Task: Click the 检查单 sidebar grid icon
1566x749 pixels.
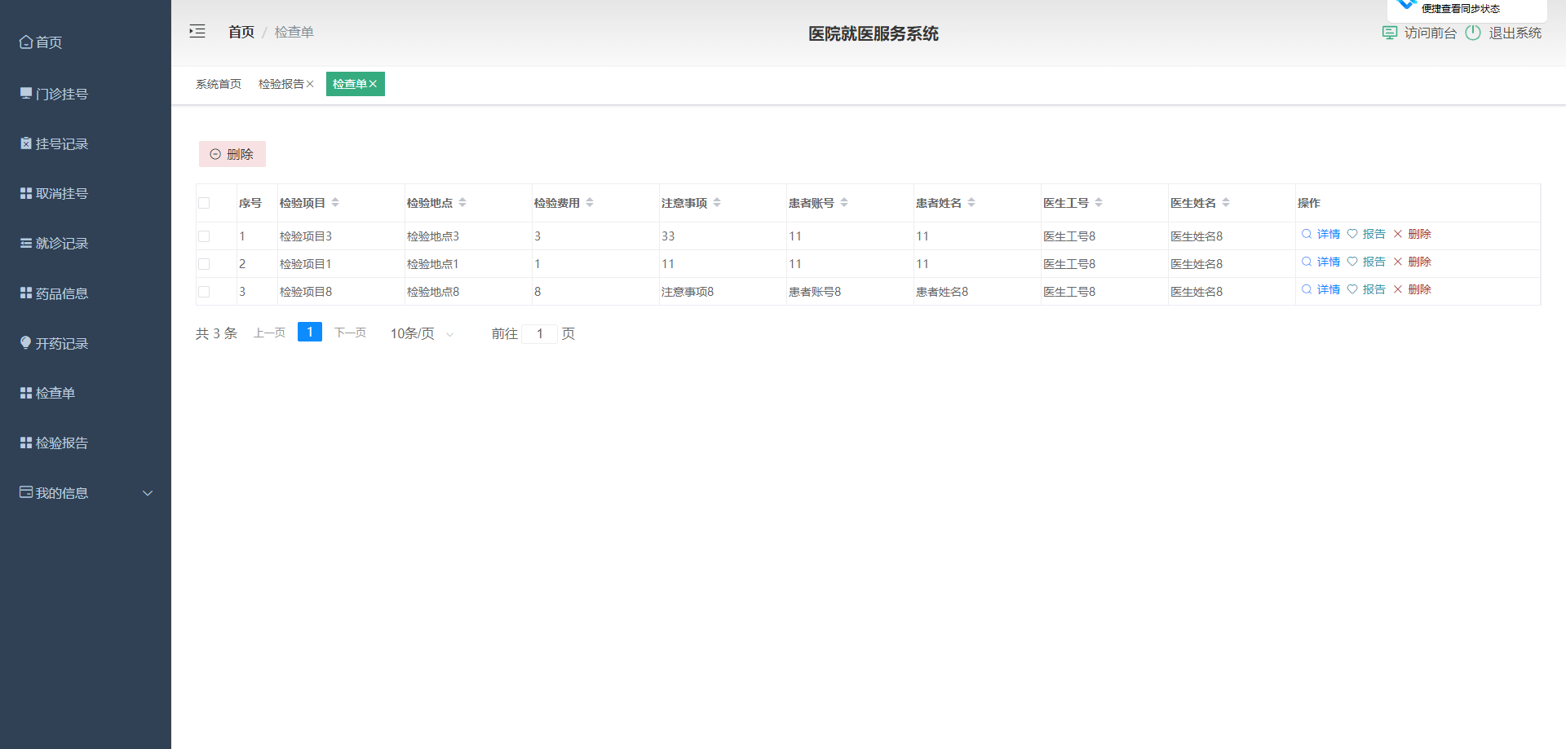Action: (26, 393)
